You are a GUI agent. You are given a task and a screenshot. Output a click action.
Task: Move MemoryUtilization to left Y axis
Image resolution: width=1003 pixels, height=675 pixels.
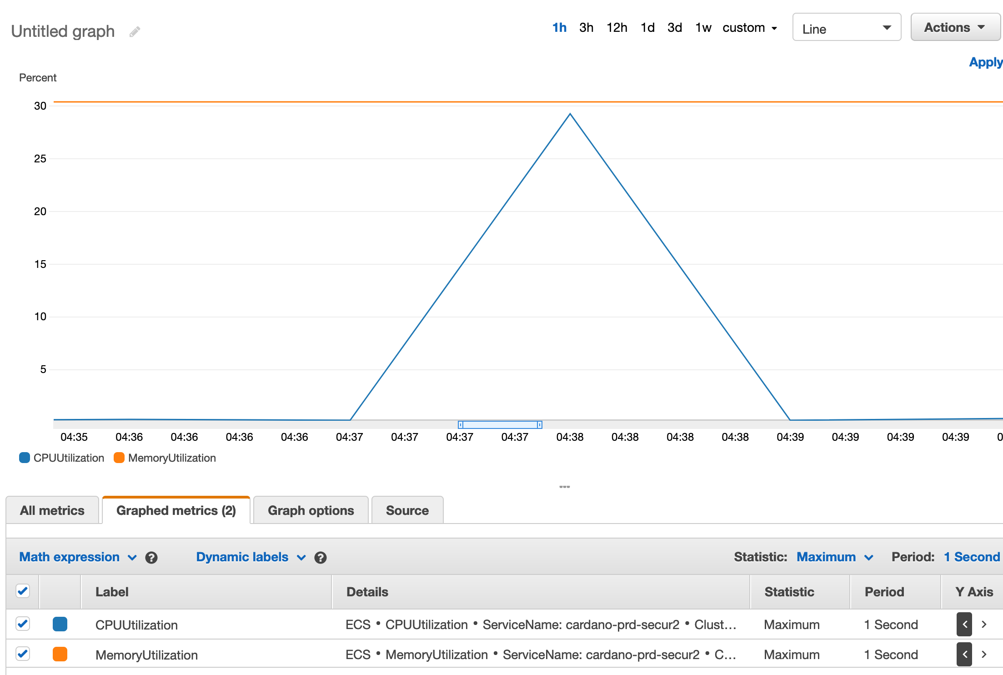[x=964, y=655]
